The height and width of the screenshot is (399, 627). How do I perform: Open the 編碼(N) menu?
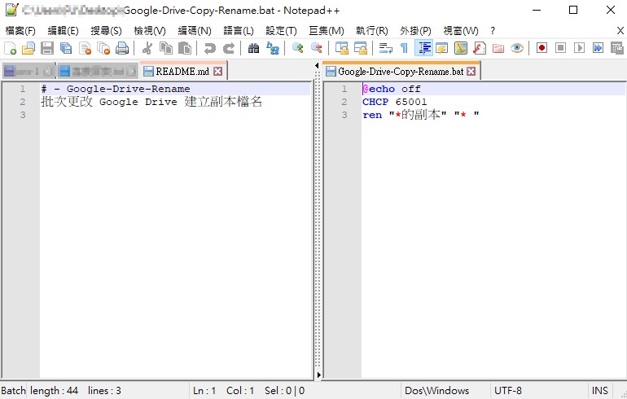[x=195, y=31]
